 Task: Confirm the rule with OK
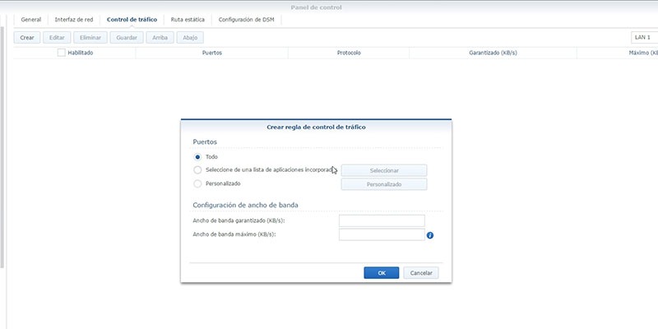tap(382, 273)
